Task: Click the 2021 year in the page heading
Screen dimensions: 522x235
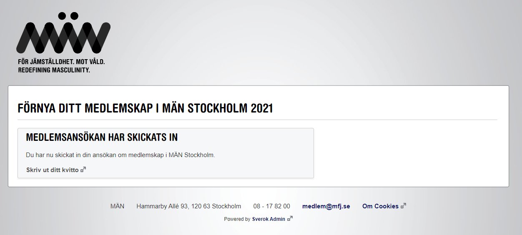Action: click(262, 108)
